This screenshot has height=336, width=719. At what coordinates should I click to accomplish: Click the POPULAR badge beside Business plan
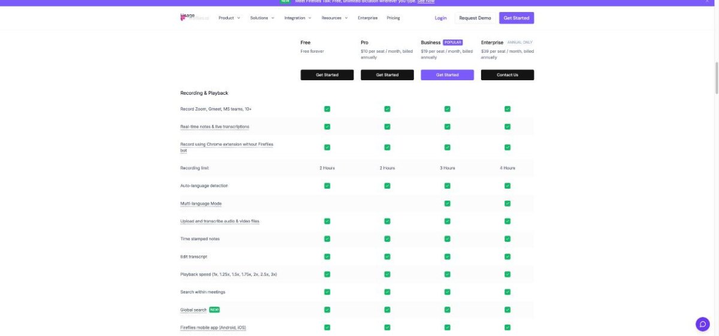click(453, 43)
